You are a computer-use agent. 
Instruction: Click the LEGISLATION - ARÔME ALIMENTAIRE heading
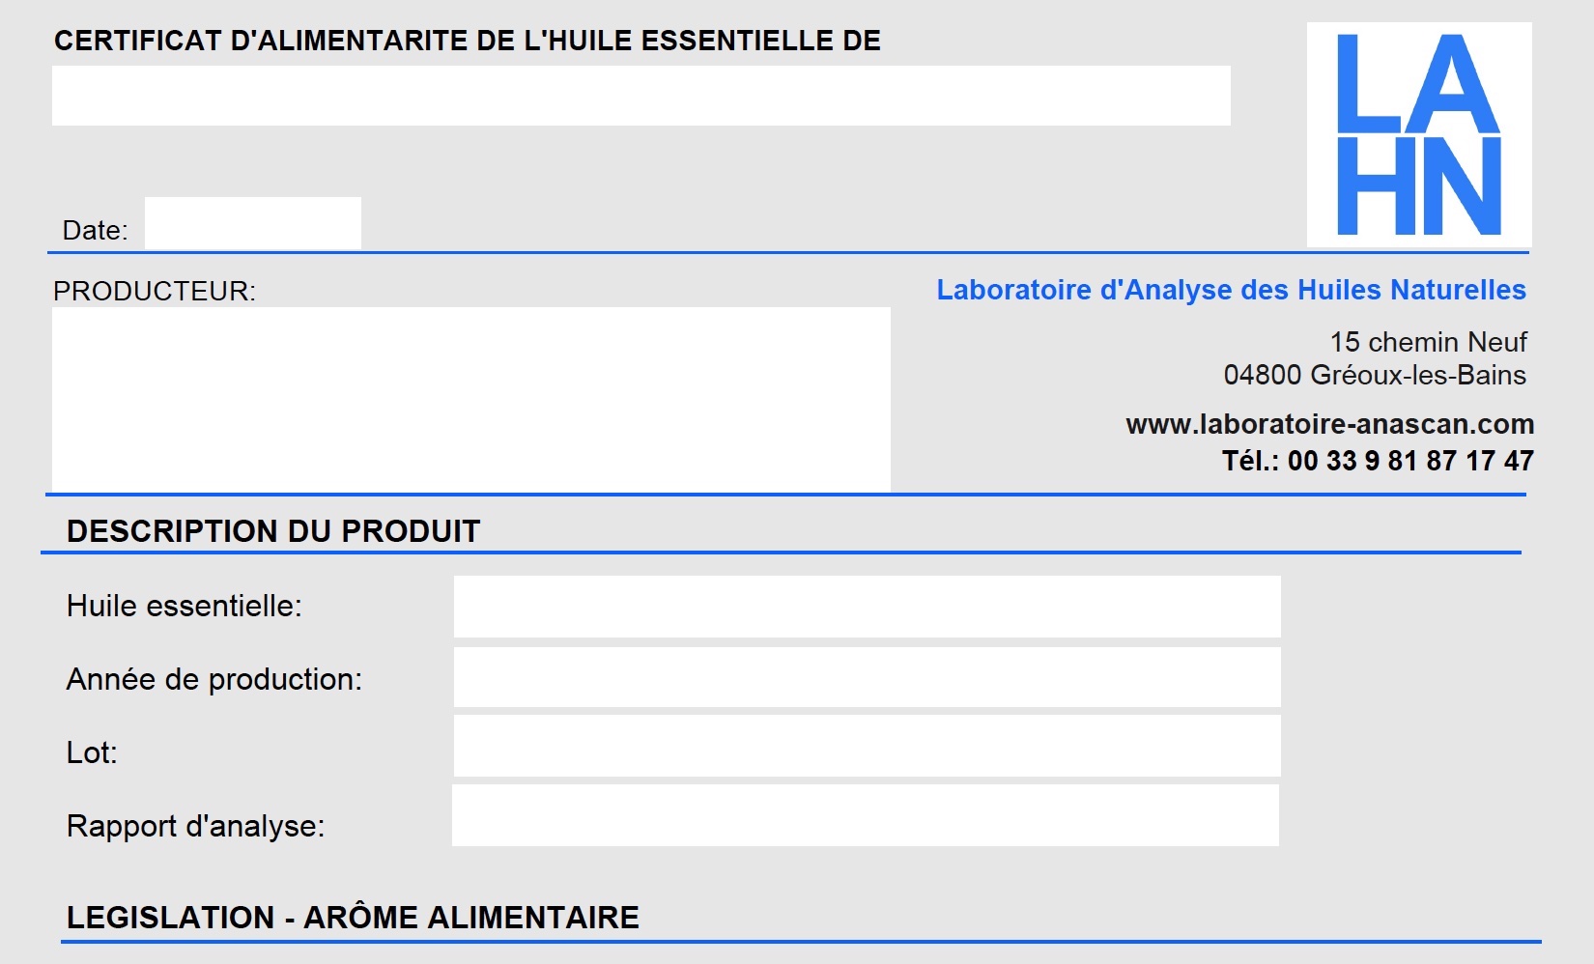(x=353, y=917)
